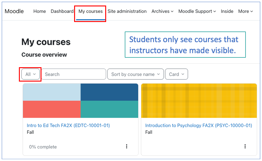The height and width of the screenshot is (161, 262).
Task: Click the Moodle site logo text
Action: 14,11
